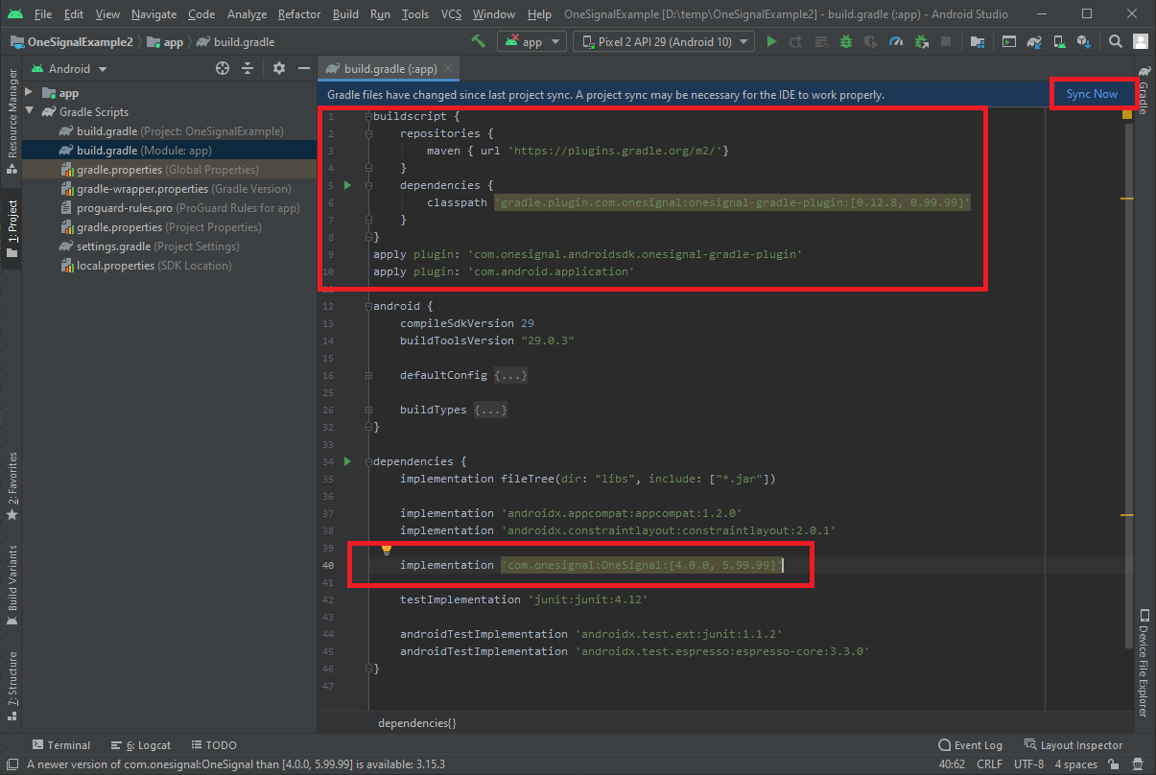Viewport: 1156px width, 775px height.
Task: Click the CRLF line separator indicator
Action: point(989,764)
